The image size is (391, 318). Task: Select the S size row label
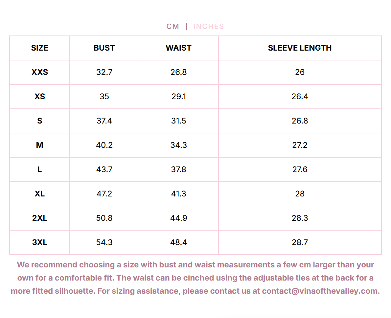point(40,121)
